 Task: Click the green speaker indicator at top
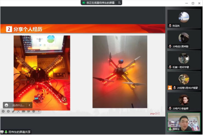[83, 3]
